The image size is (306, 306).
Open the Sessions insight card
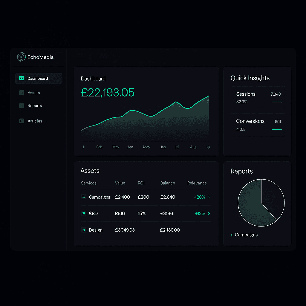tap(257, 97)
